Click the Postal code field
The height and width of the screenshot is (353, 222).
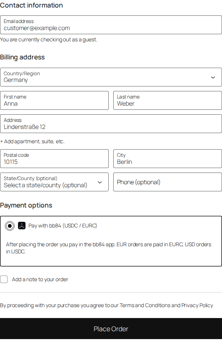pos(54,159)
